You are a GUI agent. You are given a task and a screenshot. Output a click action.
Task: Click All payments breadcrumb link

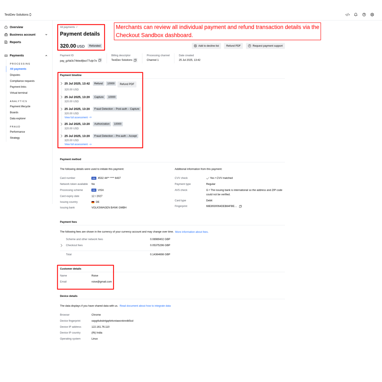point(67,27)
